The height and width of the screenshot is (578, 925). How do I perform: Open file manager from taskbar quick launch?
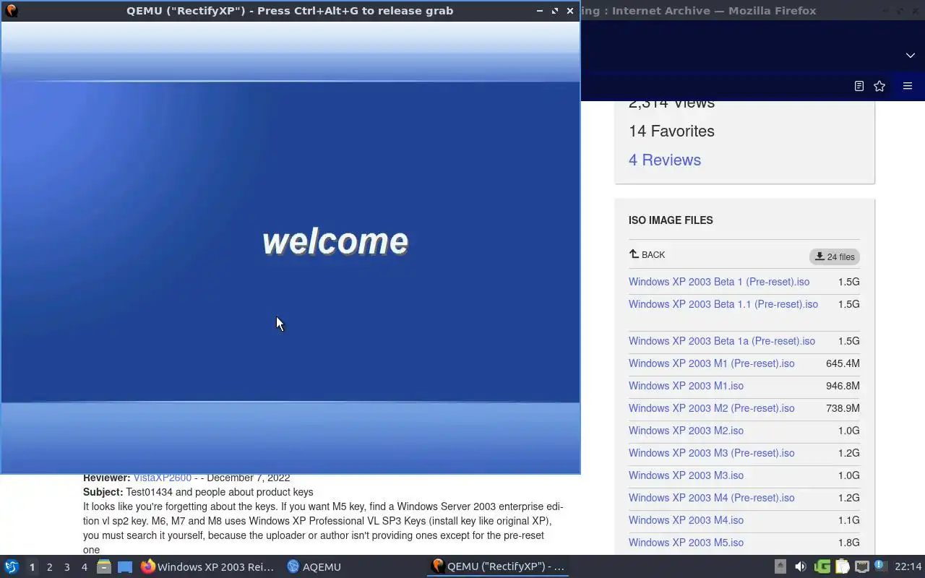(x=104, y=567)
